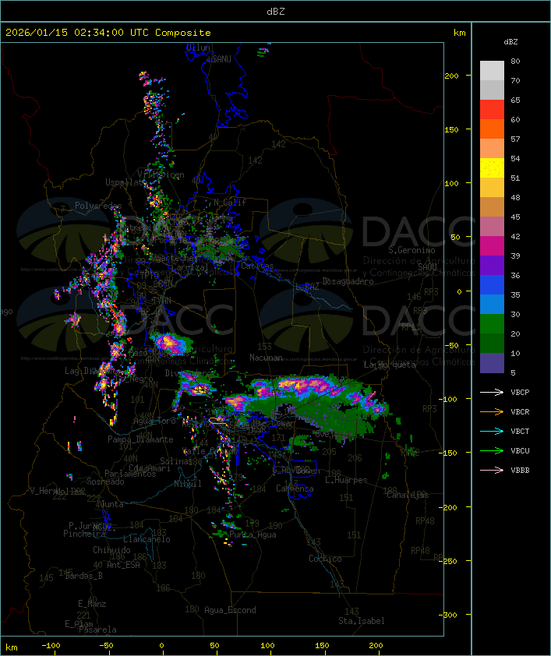Click the 'Desaguadero' map label
Image resolution: width=551 pixels, height=656 pixels.
click(348, 281)
